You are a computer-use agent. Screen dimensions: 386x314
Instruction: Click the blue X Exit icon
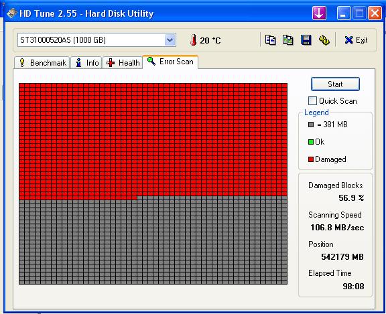point(348,40)
